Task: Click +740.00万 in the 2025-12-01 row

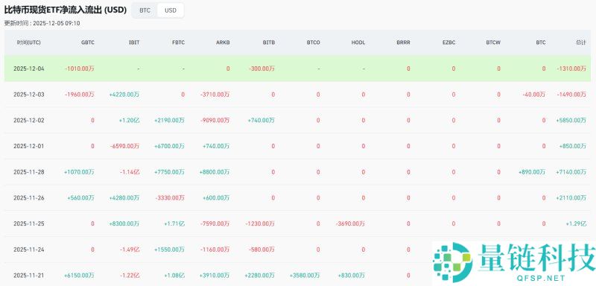Action: click(216, 146)
